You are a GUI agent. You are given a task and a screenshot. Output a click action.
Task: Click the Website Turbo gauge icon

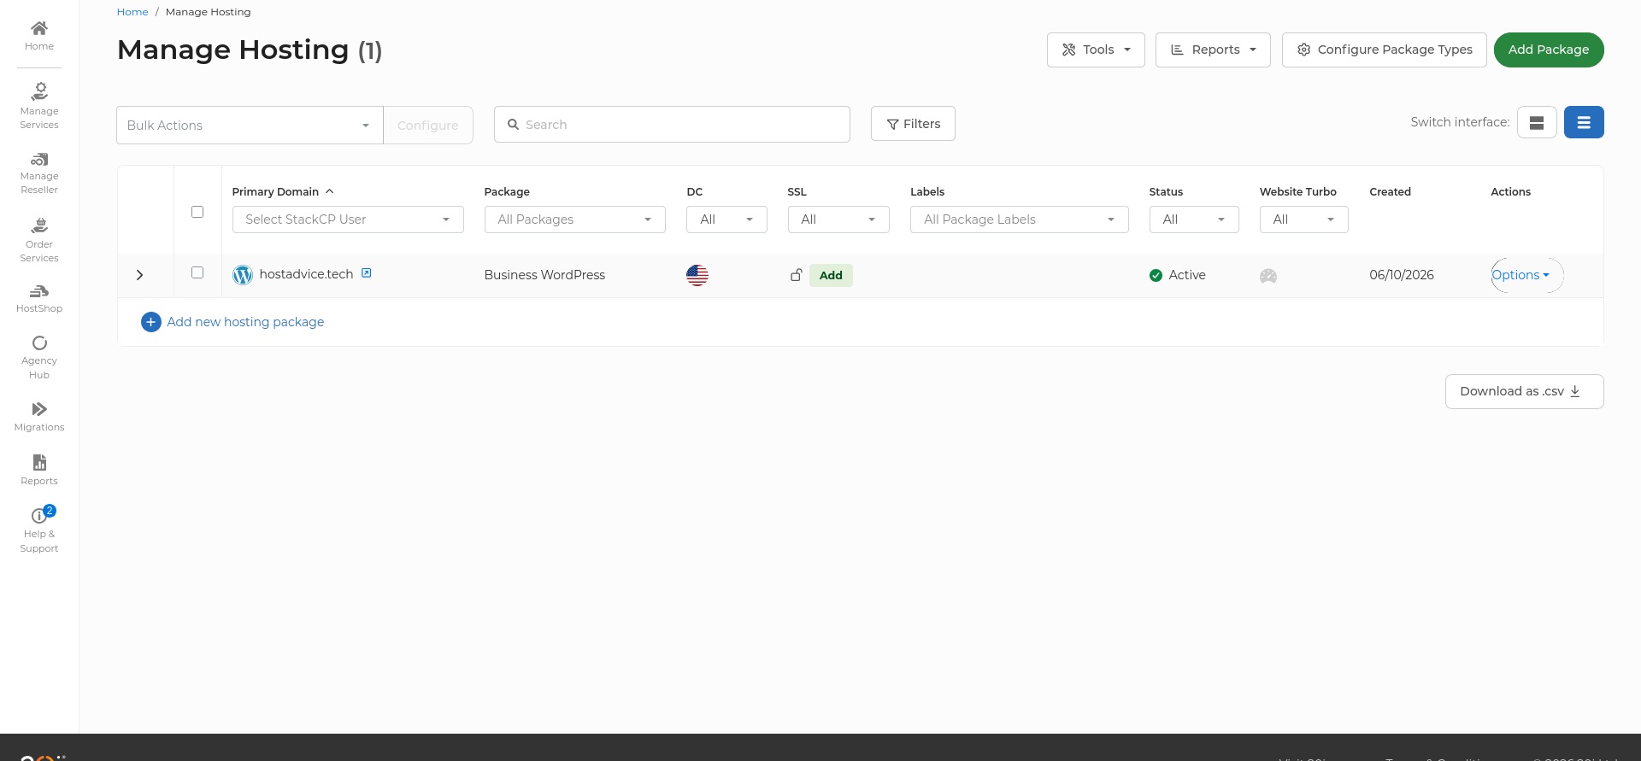pyautogui.click(x=1268, y=276)
